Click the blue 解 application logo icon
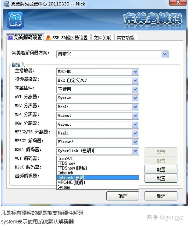188x226 pixels. 15,20
